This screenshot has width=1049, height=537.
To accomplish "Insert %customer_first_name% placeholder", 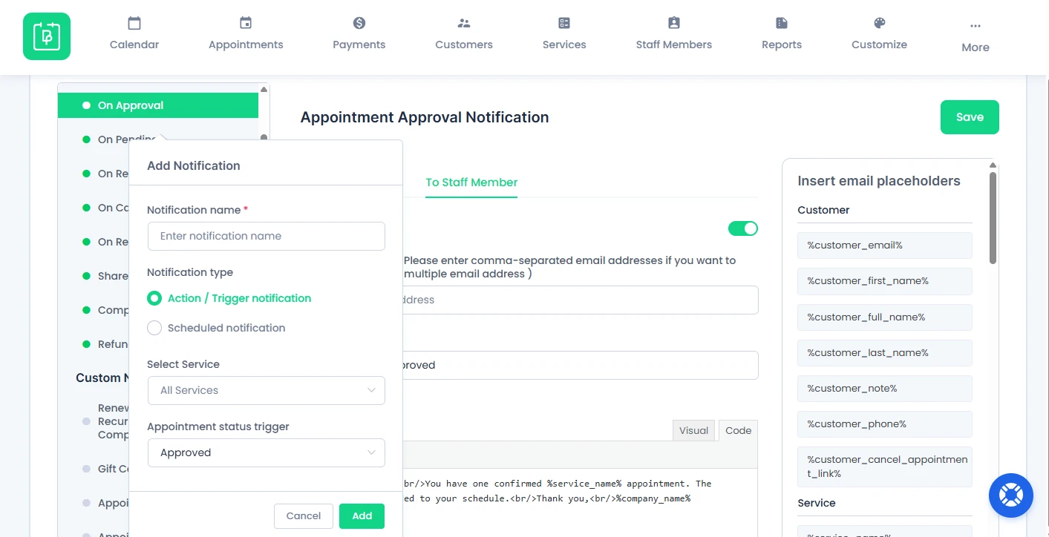I will pos(885,281).
